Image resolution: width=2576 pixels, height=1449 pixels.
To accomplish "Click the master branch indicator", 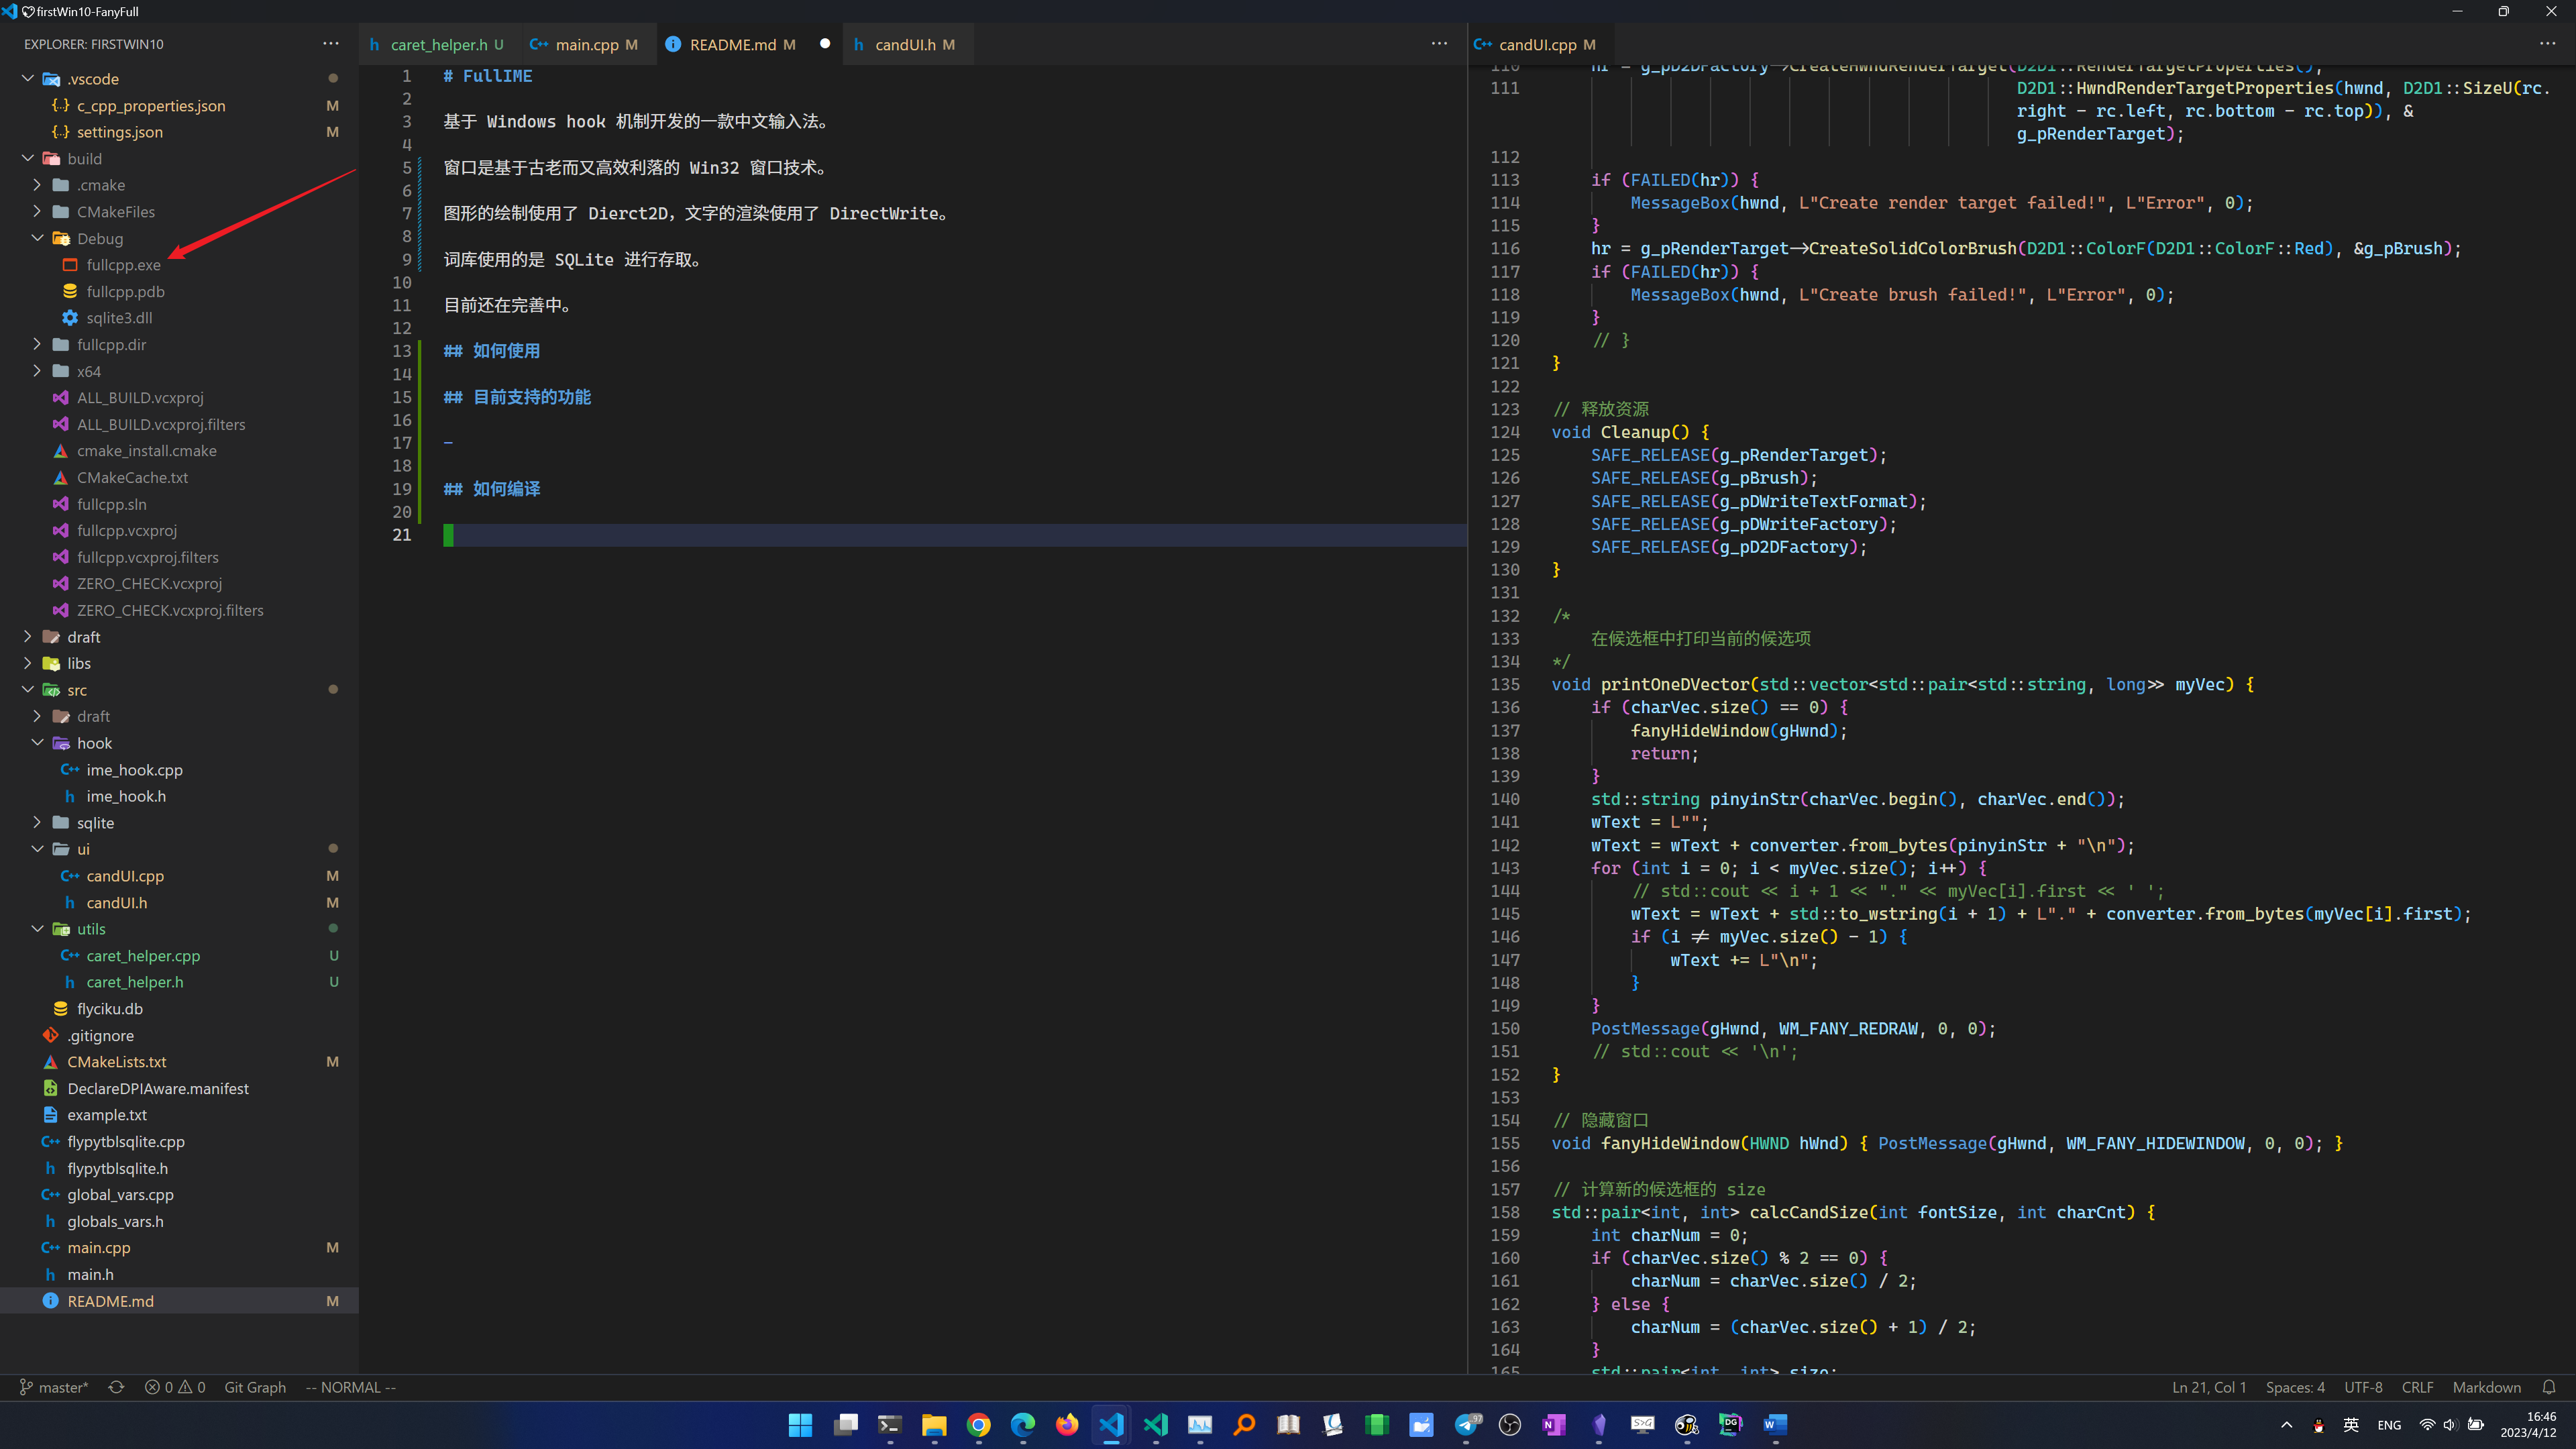I will coord(54,1387).
